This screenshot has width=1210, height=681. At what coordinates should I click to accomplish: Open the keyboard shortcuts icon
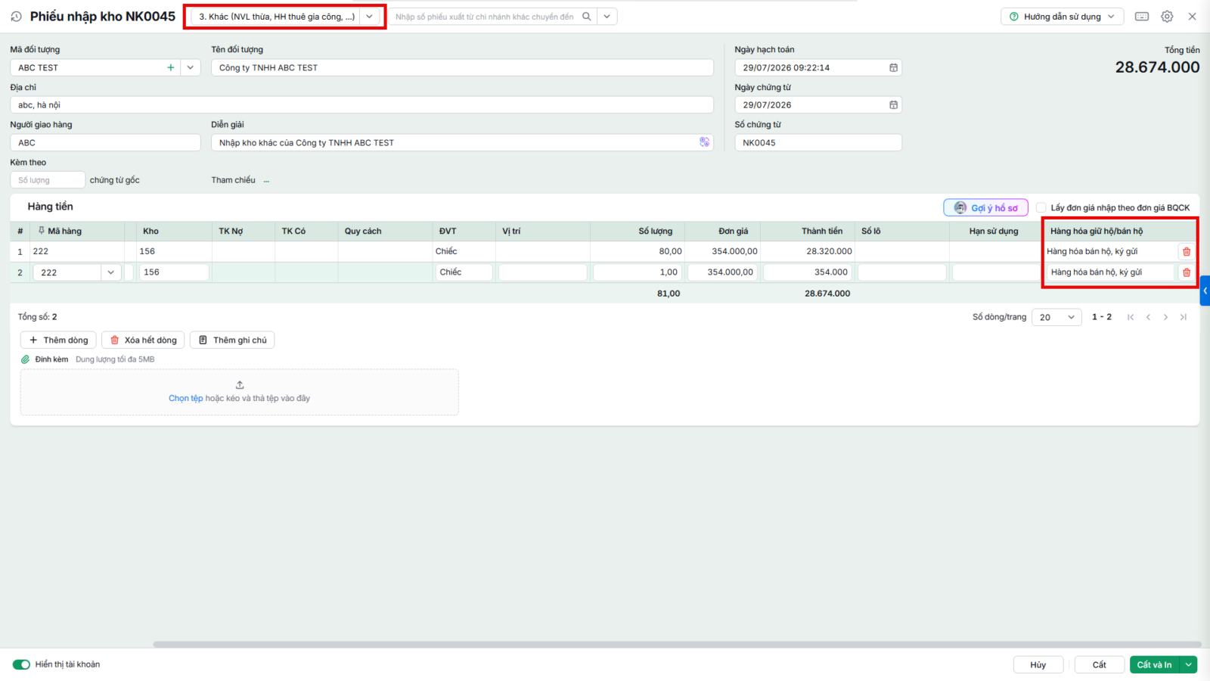pos(1142,17)
